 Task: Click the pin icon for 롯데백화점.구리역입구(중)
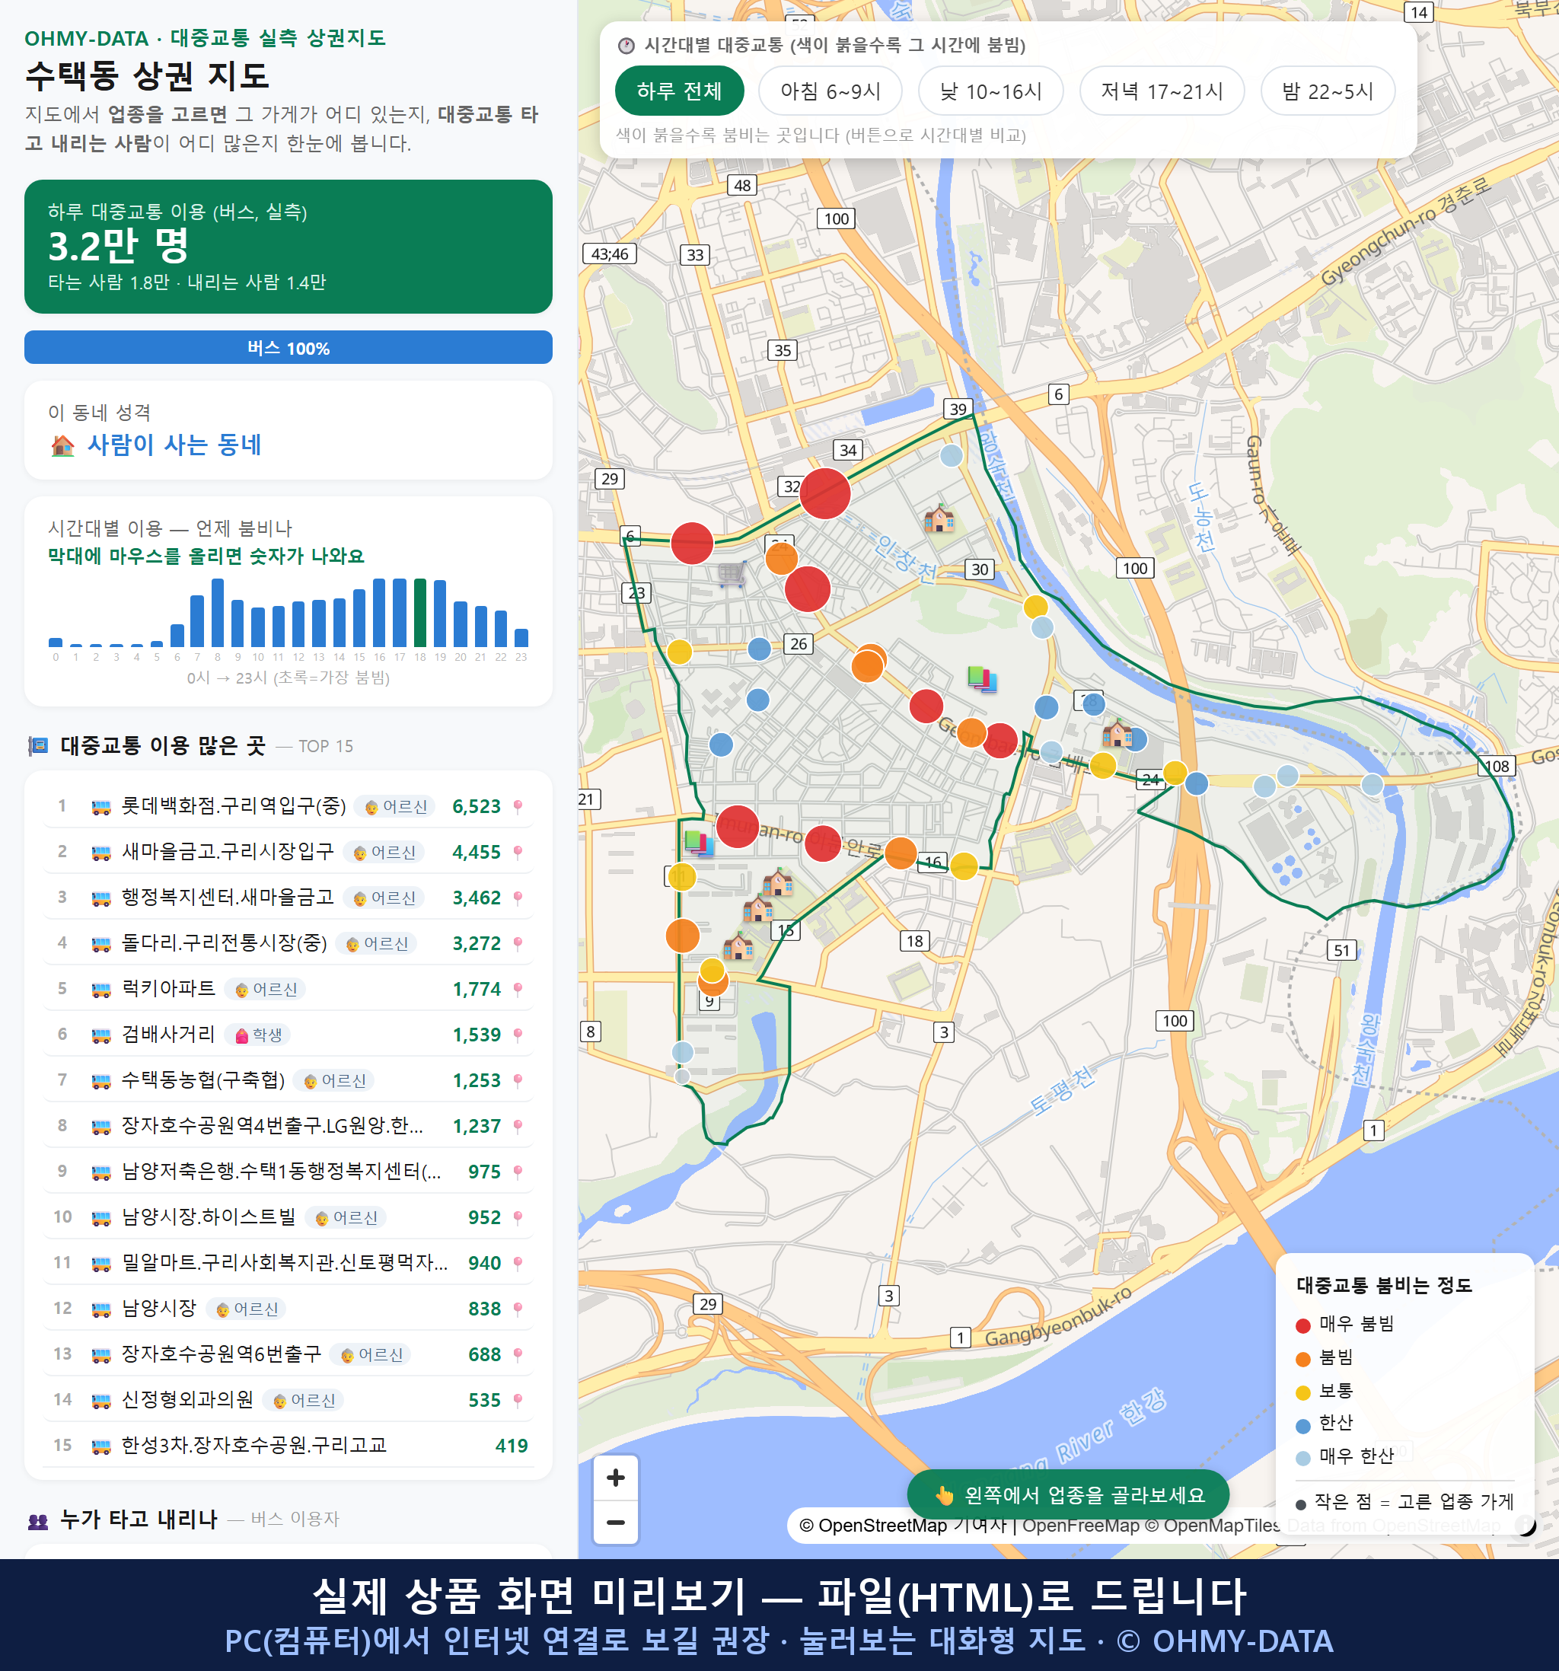coord(518,806)
